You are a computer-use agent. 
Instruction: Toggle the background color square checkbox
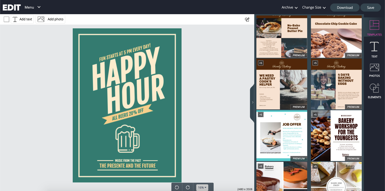6,19
